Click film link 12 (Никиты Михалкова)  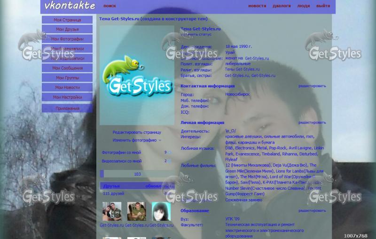pyautogui.click(x=248, y=165)
